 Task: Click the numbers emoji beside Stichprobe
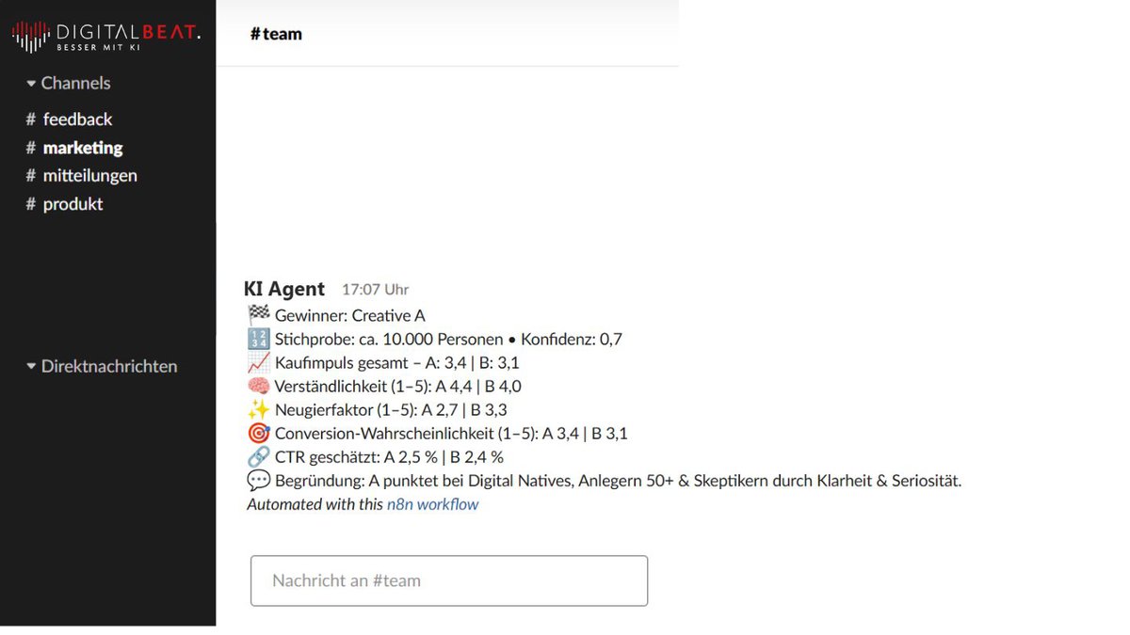258,340
